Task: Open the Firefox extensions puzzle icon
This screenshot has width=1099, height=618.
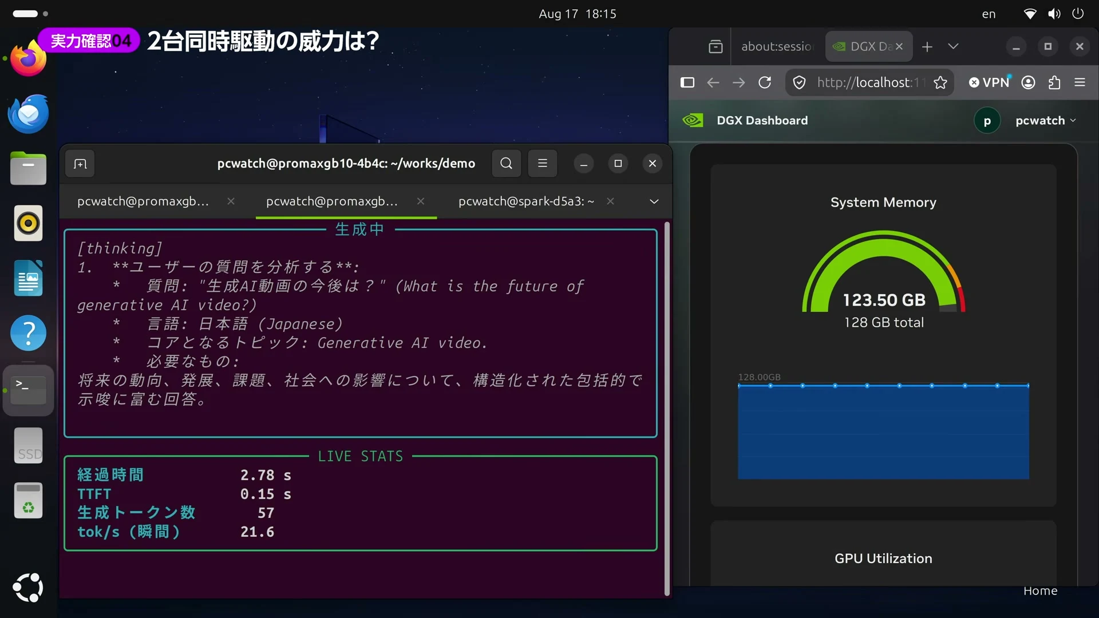Action: 1054,82
